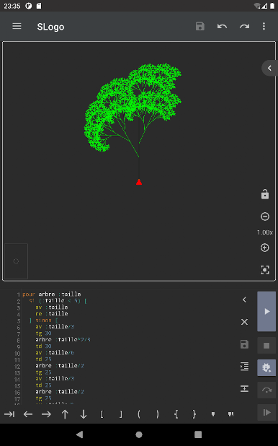Click code line 2 'si (:taille < 5) ['
This screenshot has width=278, height=446.
58,301
